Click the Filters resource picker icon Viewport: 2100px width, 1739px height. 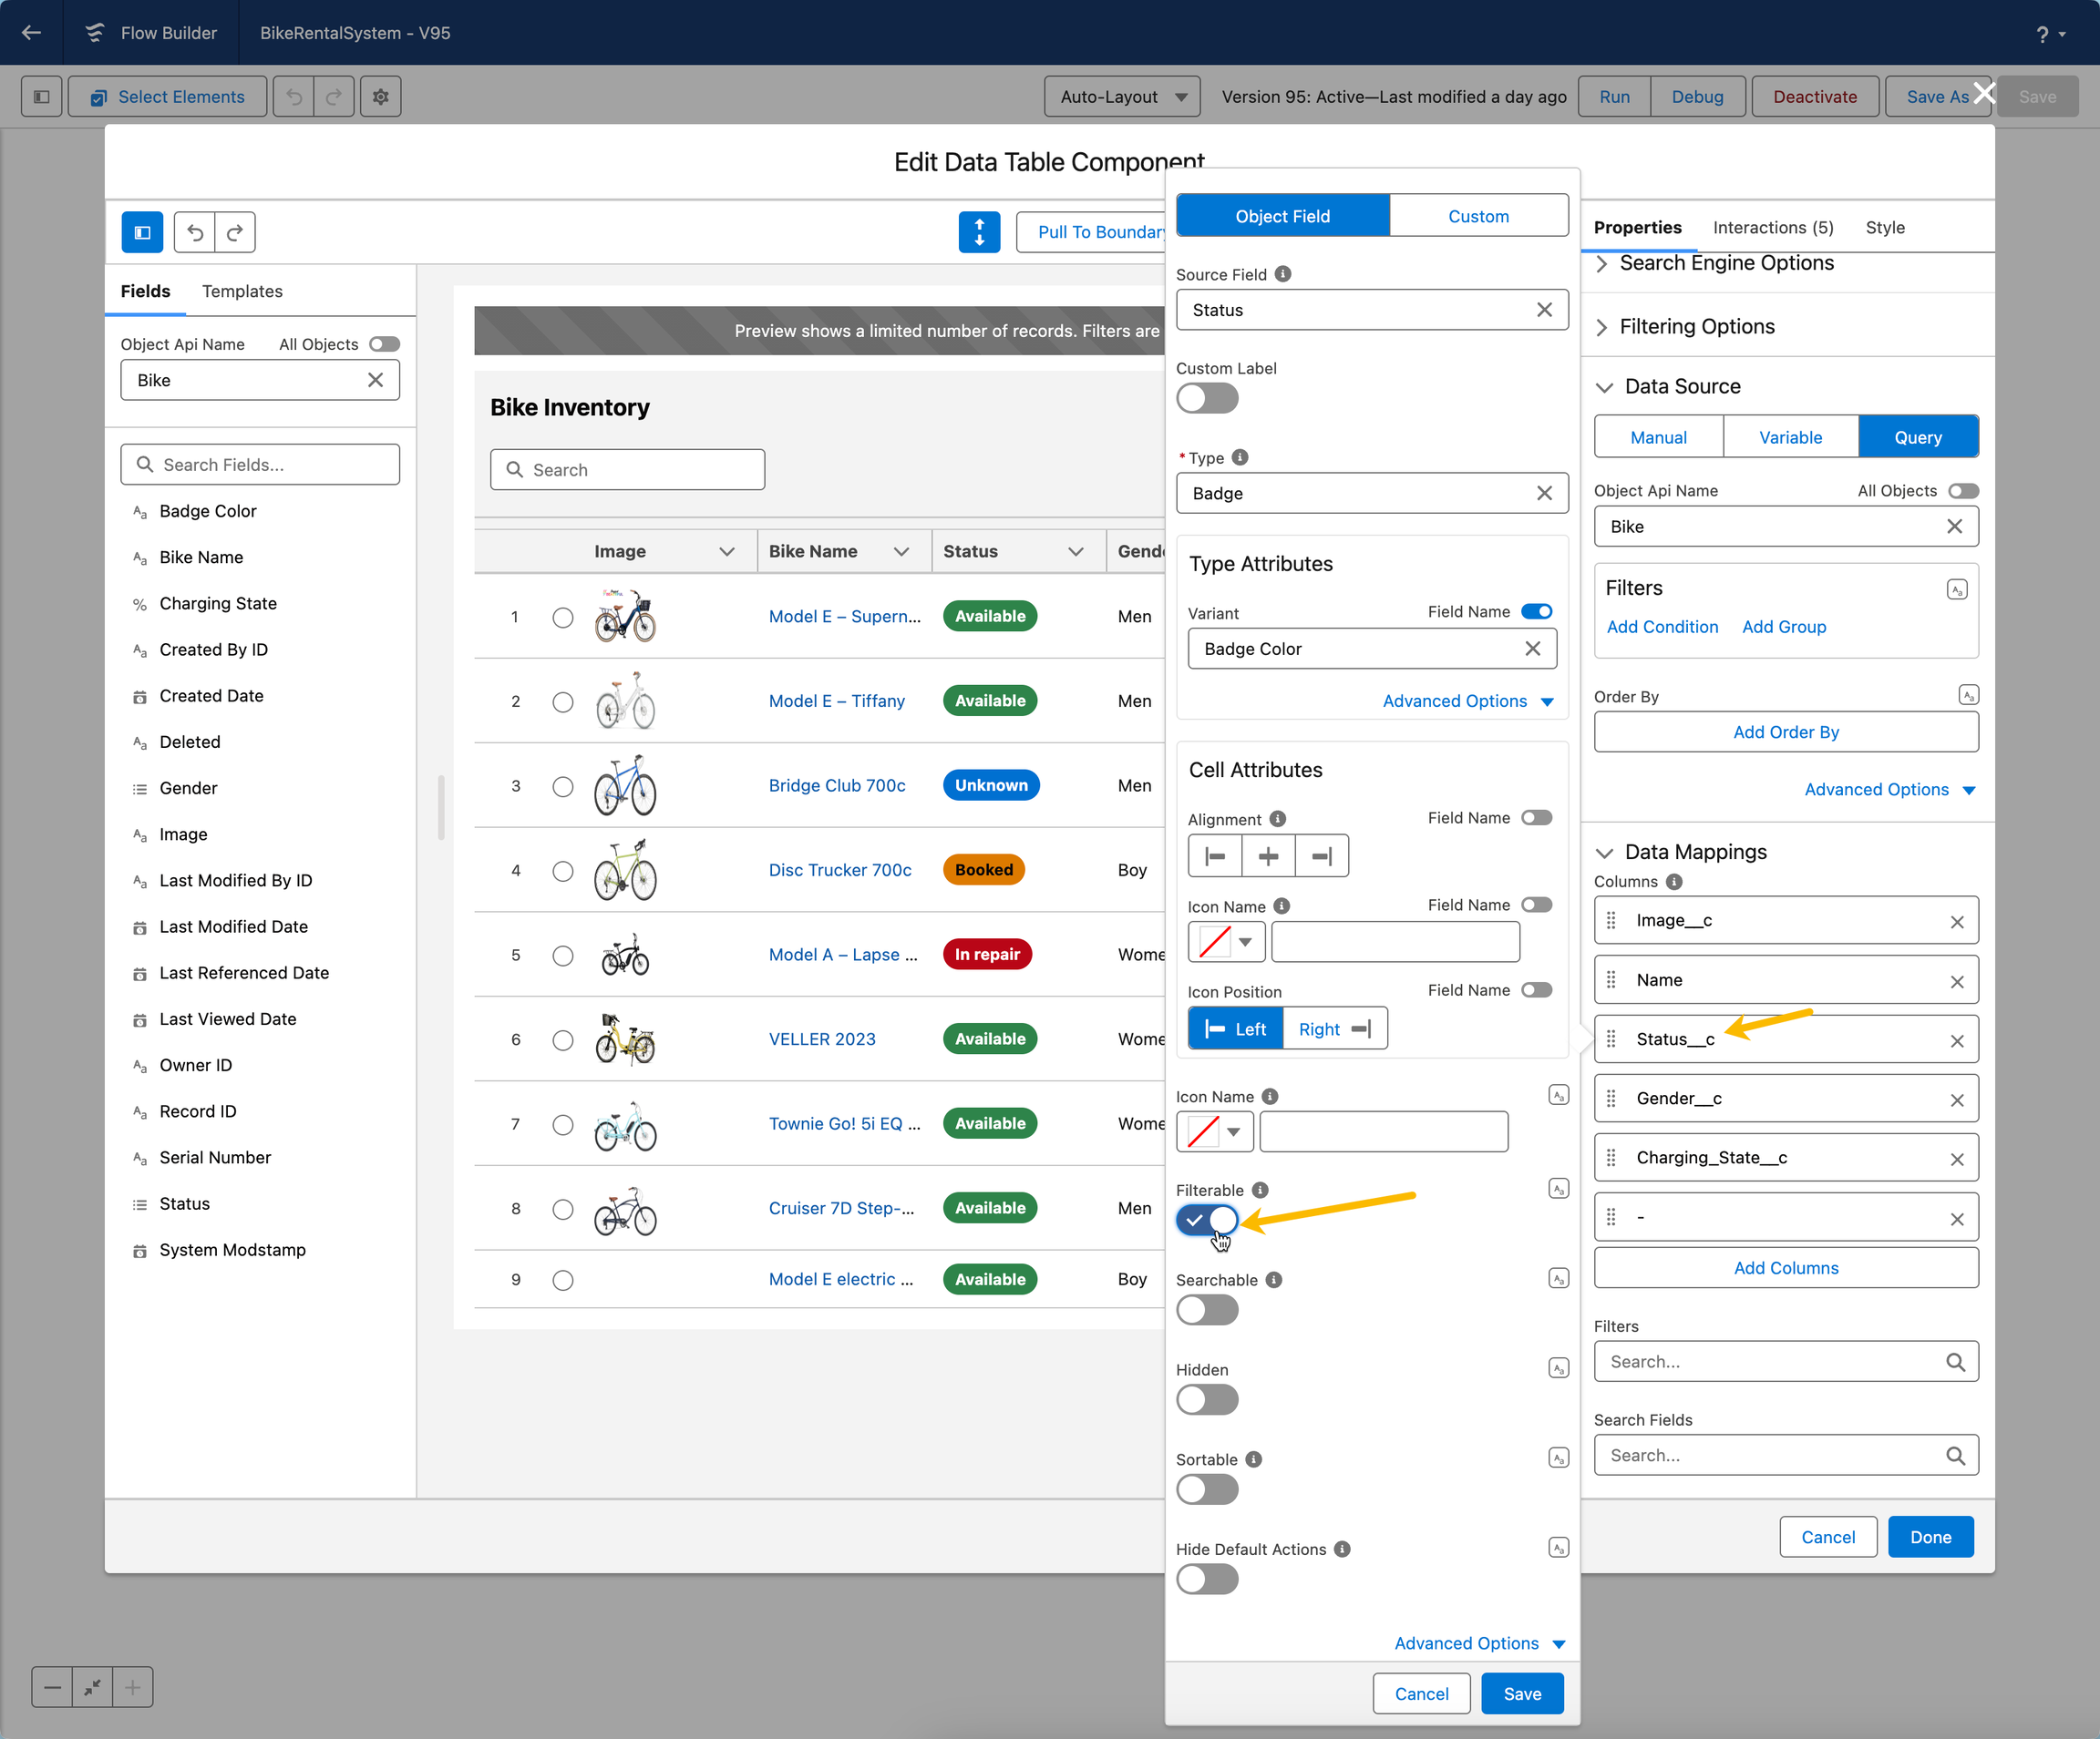click(x=1957, y=589)
